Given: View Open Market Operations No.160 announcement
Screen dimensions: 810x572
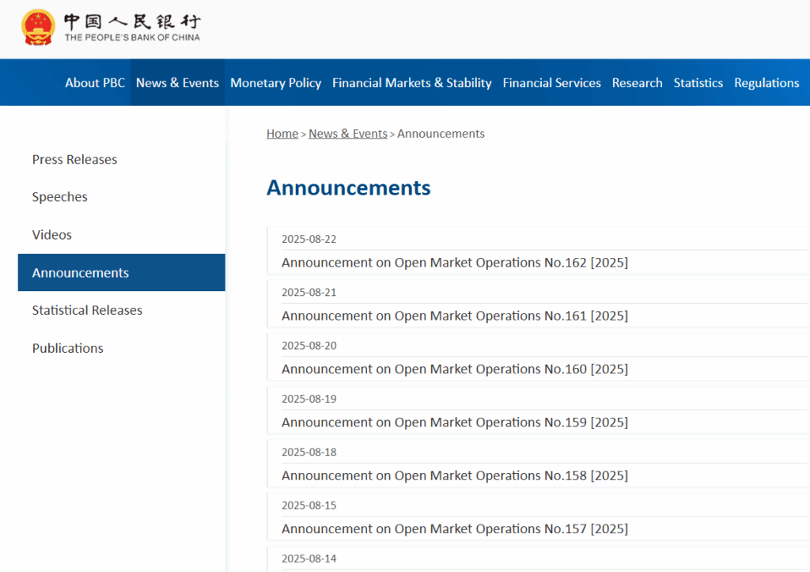Looking at the screenshot, I should (x=455, y=369).
